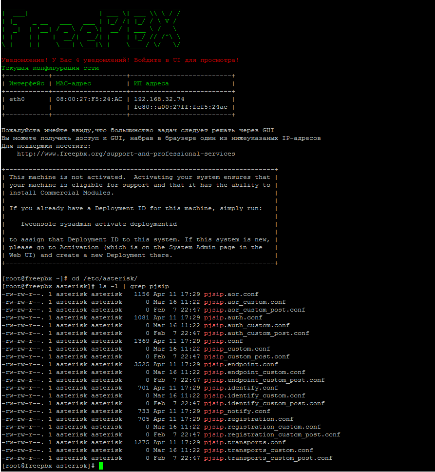Select file name pjsip.identify_custom.conf
Viewport: 435px width, 472px height.
[255, 396]
